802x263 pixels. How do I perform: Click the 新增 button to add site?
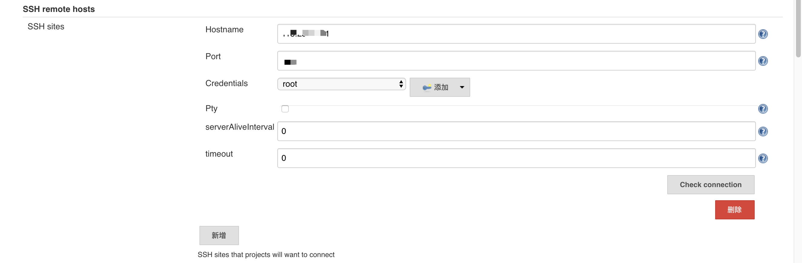(x=219, y=235)
